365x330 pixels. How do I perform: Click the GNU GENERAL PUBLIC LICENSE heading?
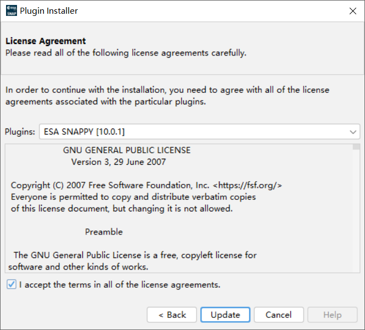[x=127, y=150]
